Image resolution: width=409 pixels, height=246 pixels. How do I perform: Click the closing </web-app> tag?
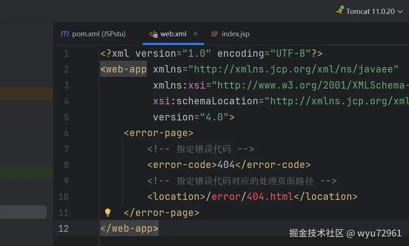[x=129, y=228]
